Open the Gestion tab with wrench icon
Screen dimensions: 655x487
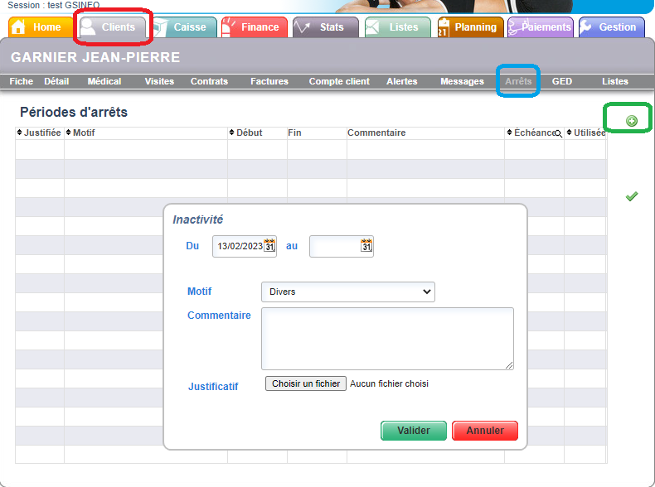coord(610,27)
